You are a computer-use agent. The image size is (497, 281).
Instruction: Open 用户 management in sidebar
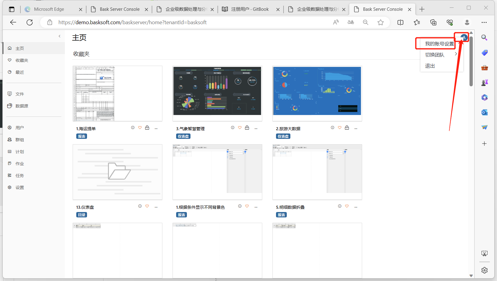coord(34,128)
